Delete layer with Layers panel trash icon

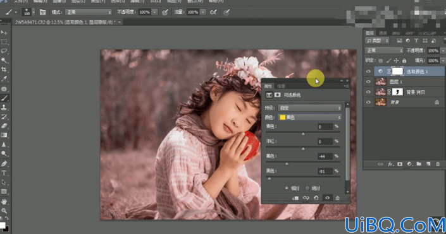[x=438, y=164]
